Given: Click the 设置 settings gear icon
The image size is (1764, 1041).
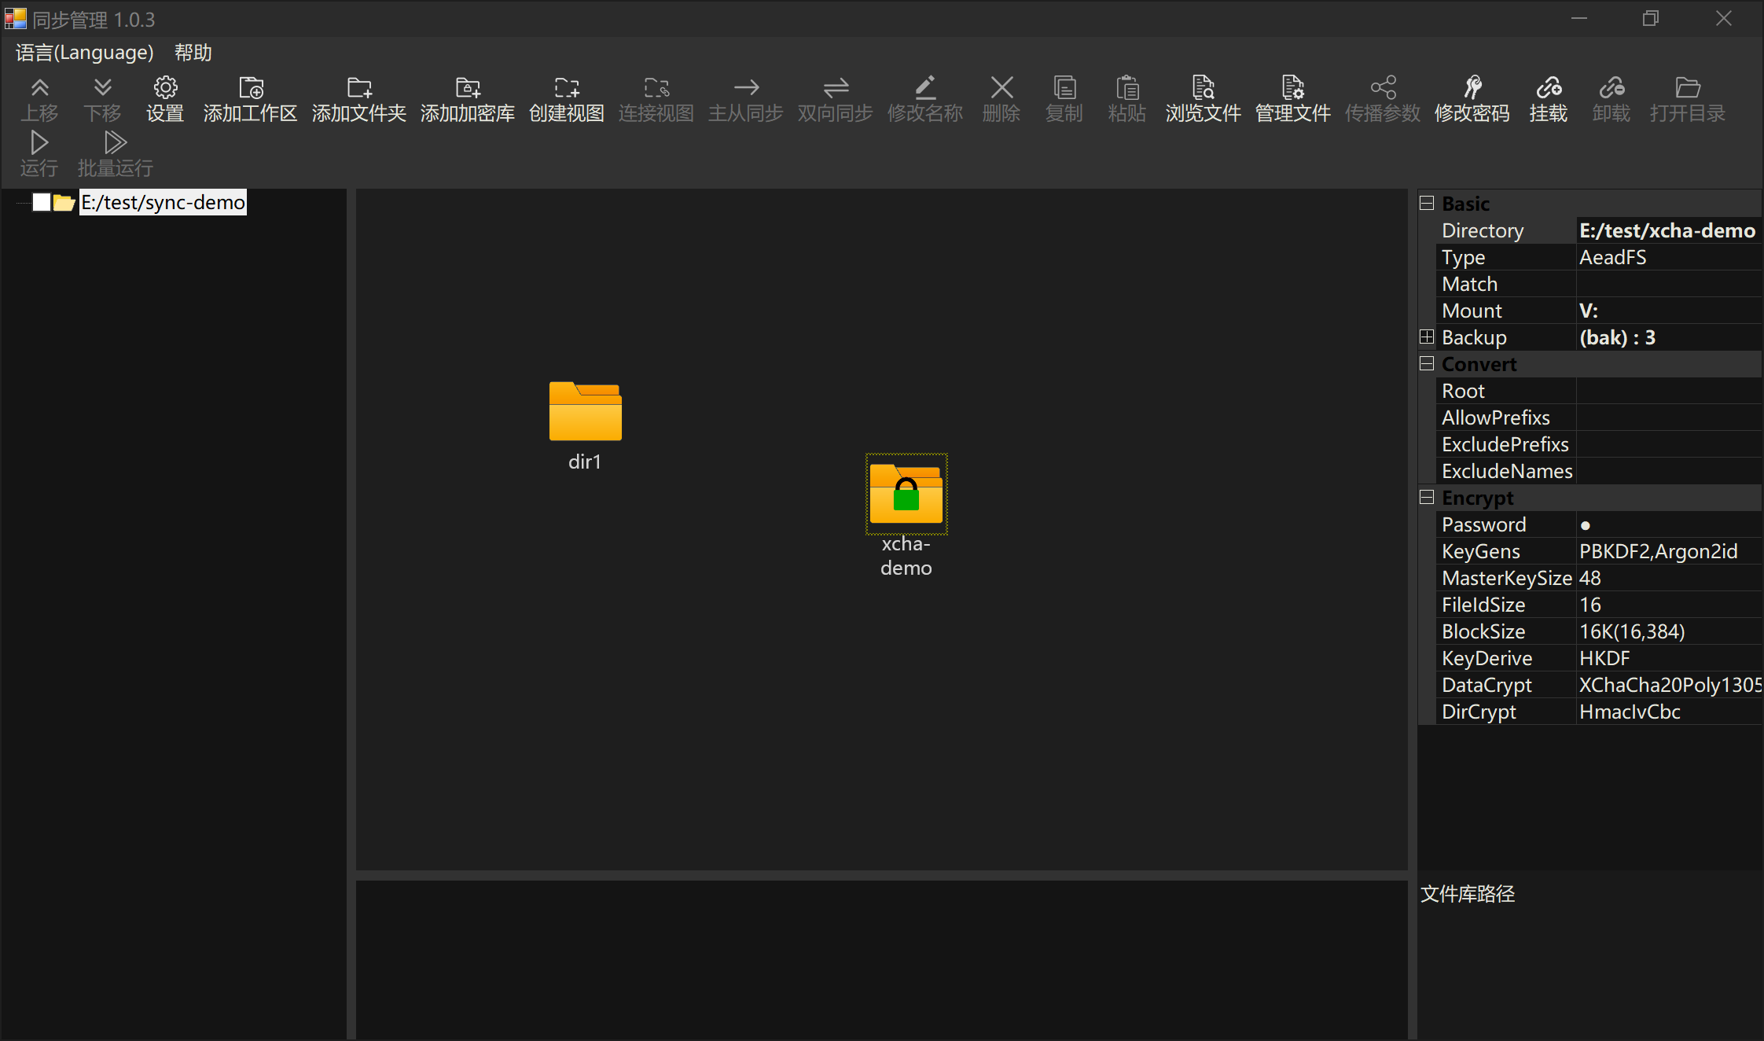Looking at the screenshot, I should (164, 97).
